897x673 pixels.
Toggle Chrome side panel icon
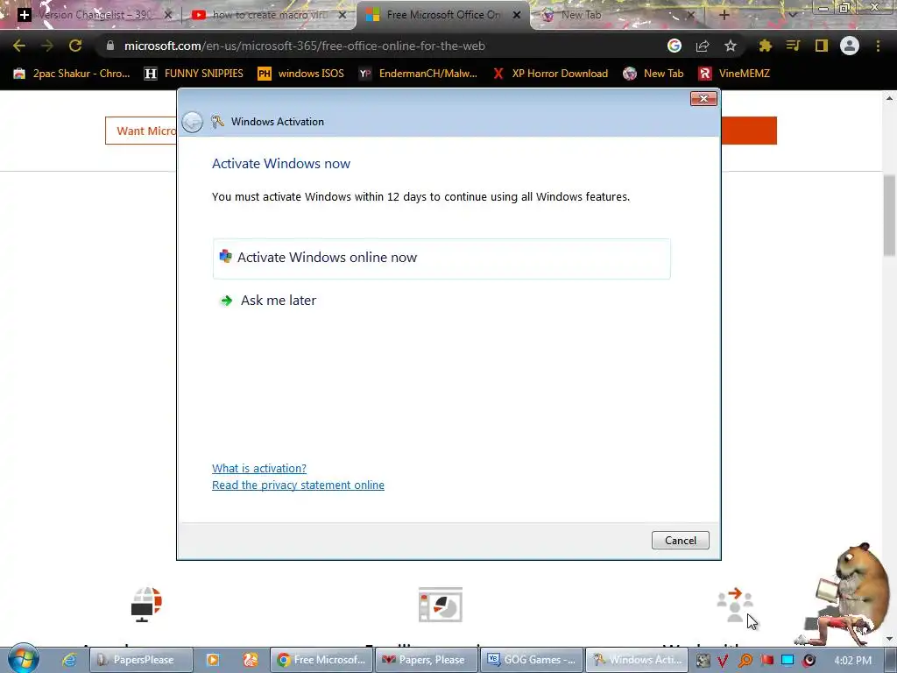(822, 46)
